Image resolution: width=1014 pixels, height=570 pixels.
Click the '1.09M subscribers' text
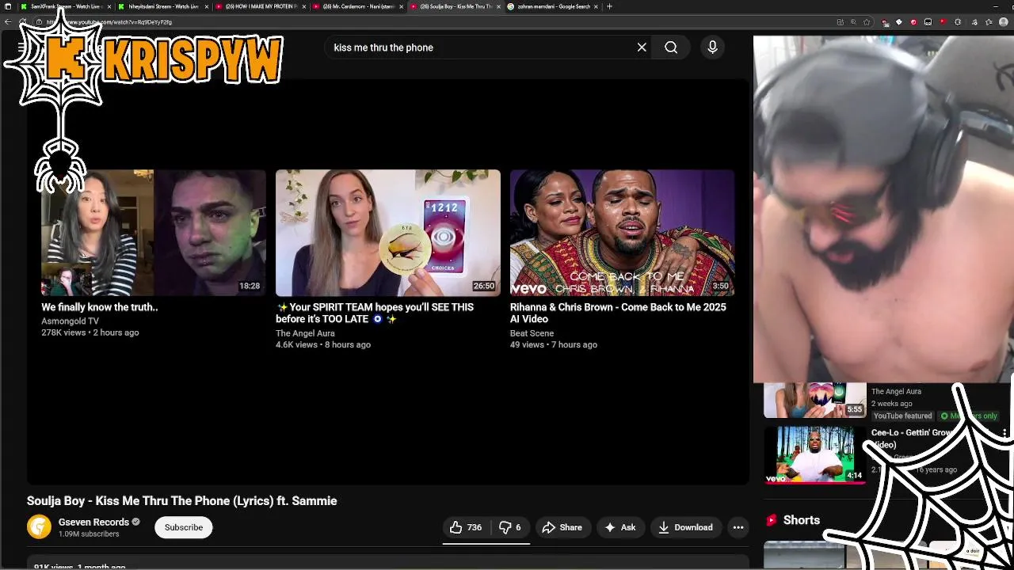coord(89,534)
